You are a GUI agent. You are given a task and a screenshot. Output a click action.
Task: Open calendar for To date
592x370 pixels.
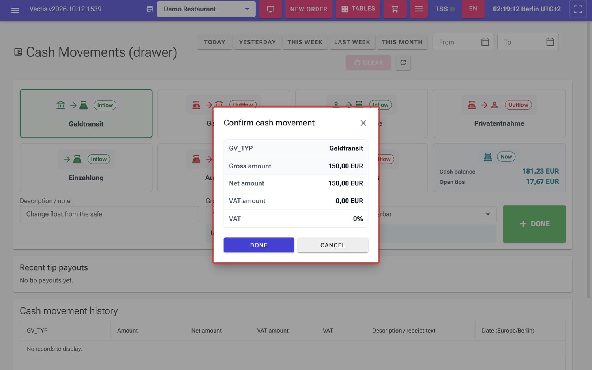(x=550, y=42)
